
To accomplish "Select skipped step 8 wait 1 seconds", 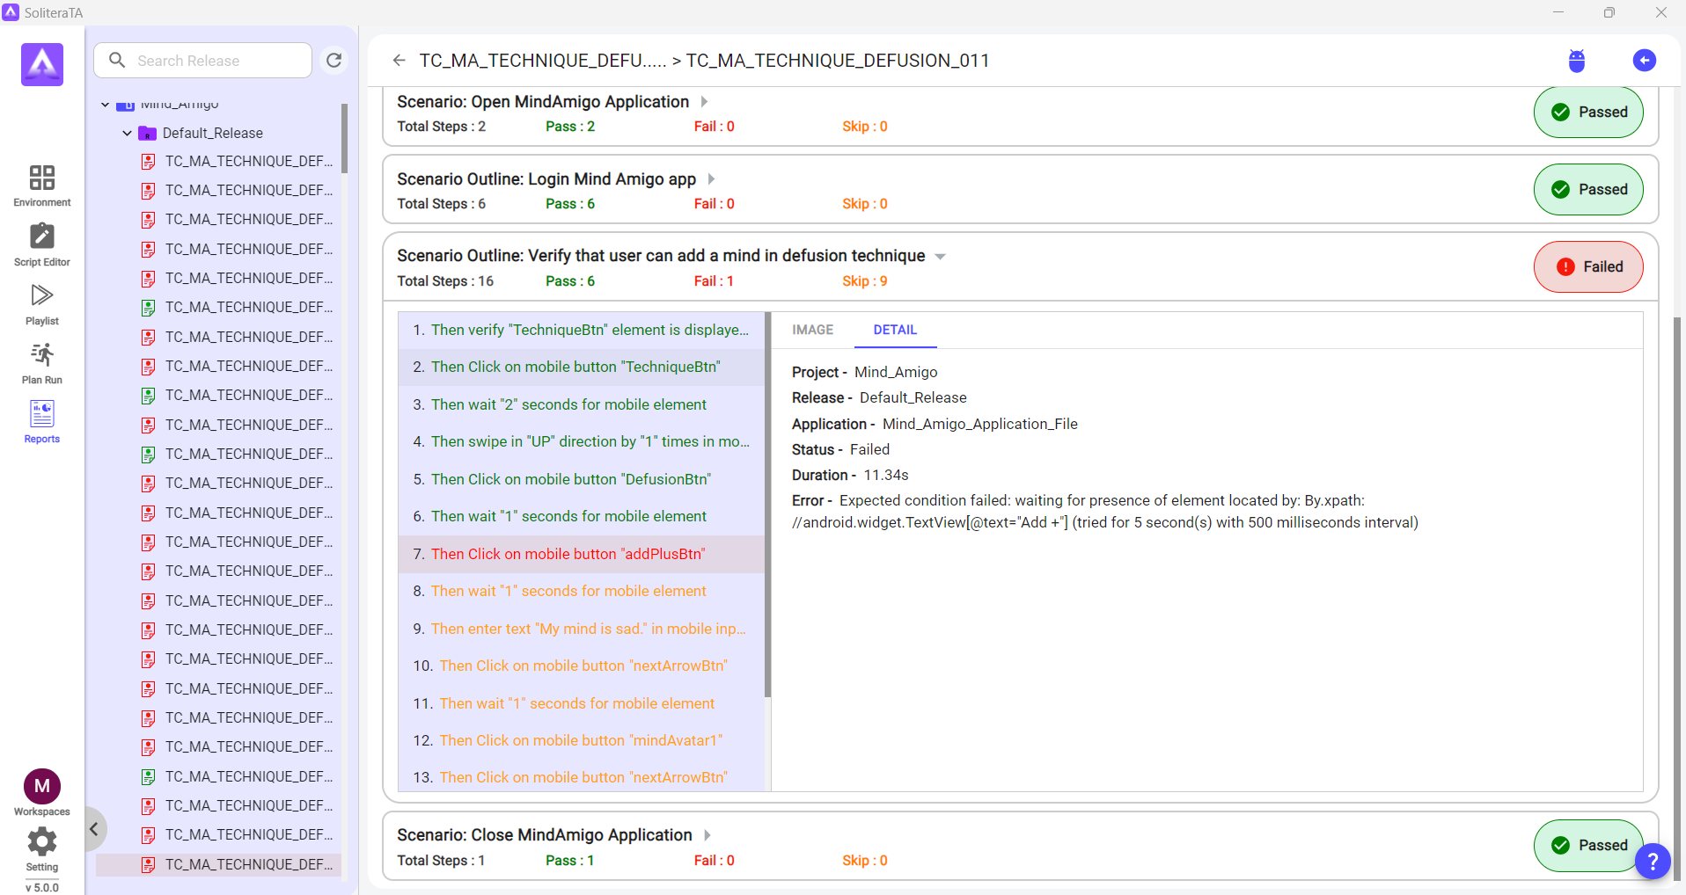I will 581,591.
